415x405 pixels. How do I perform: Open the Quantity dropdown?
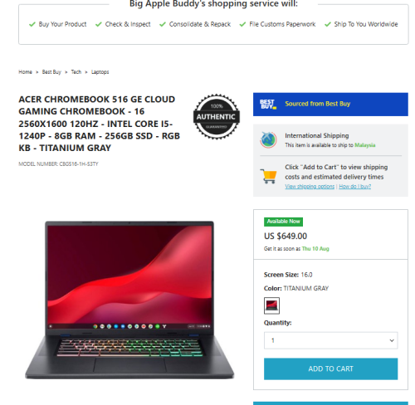[330, 340]
